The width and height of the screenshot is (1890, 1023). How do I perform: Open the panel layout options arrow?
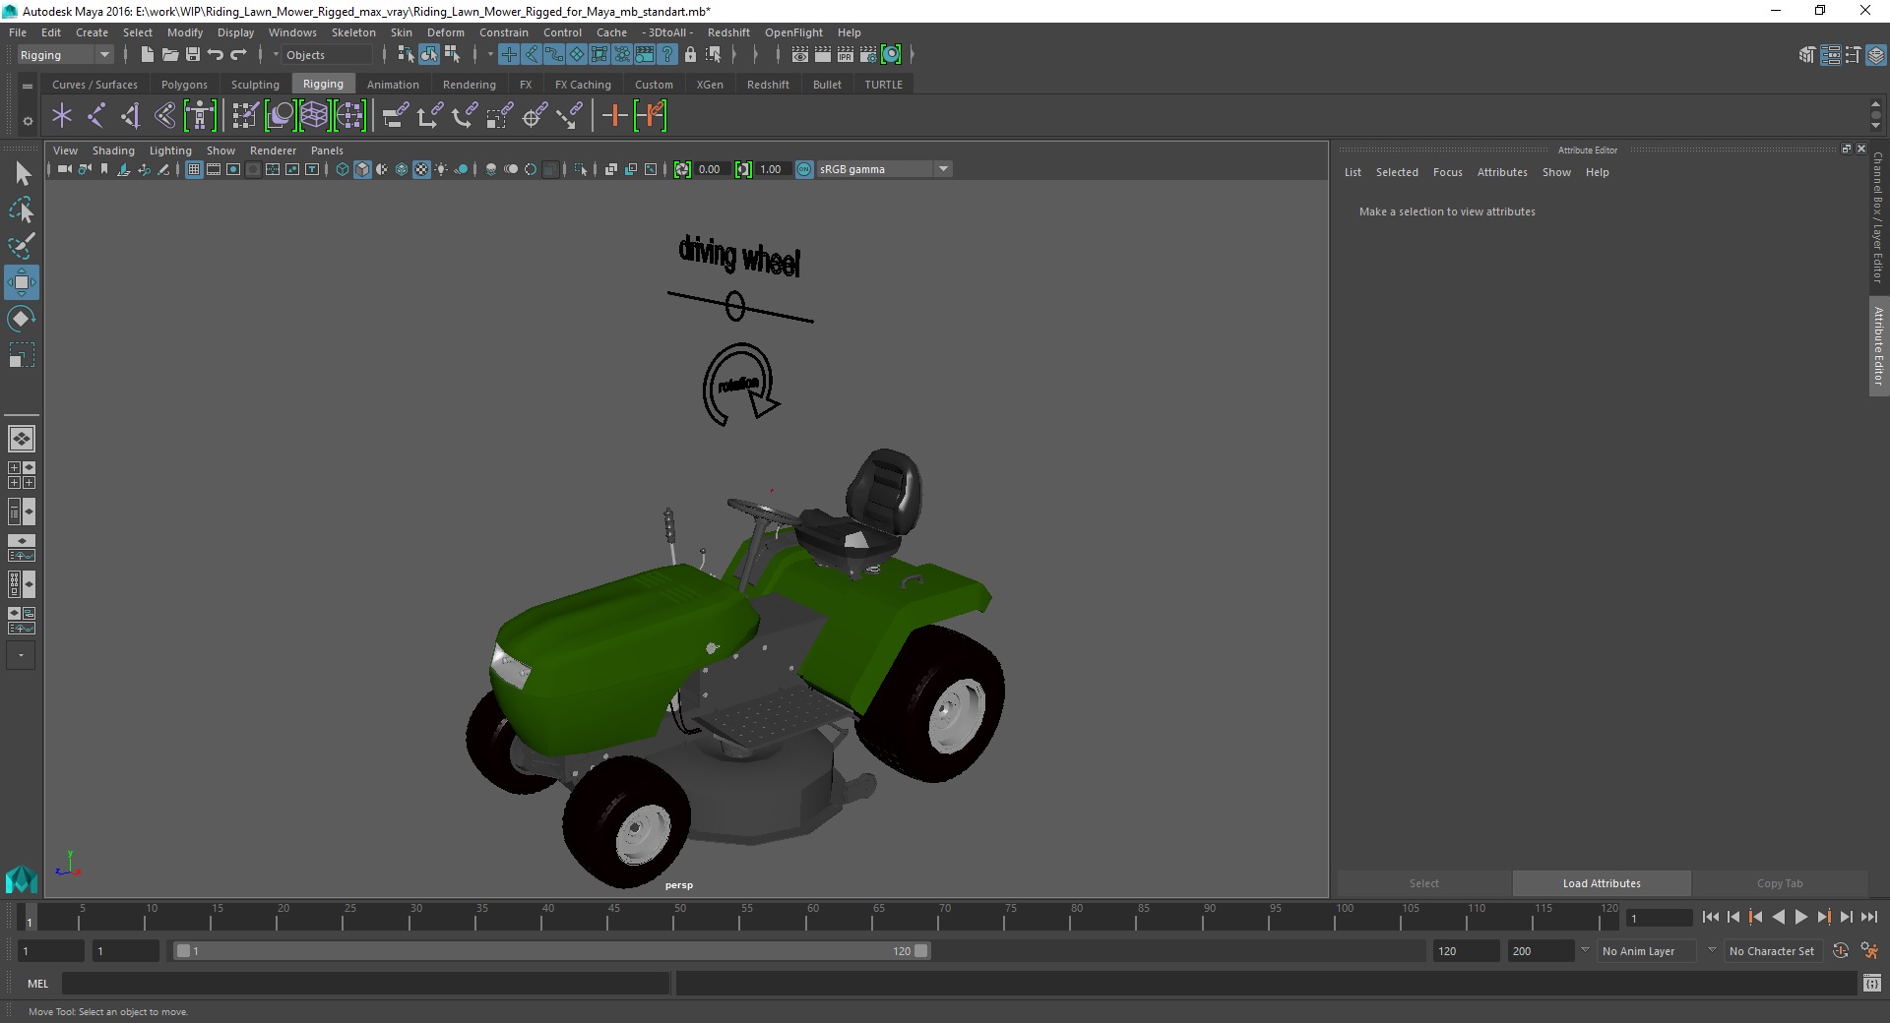click(x=21, y=655)
